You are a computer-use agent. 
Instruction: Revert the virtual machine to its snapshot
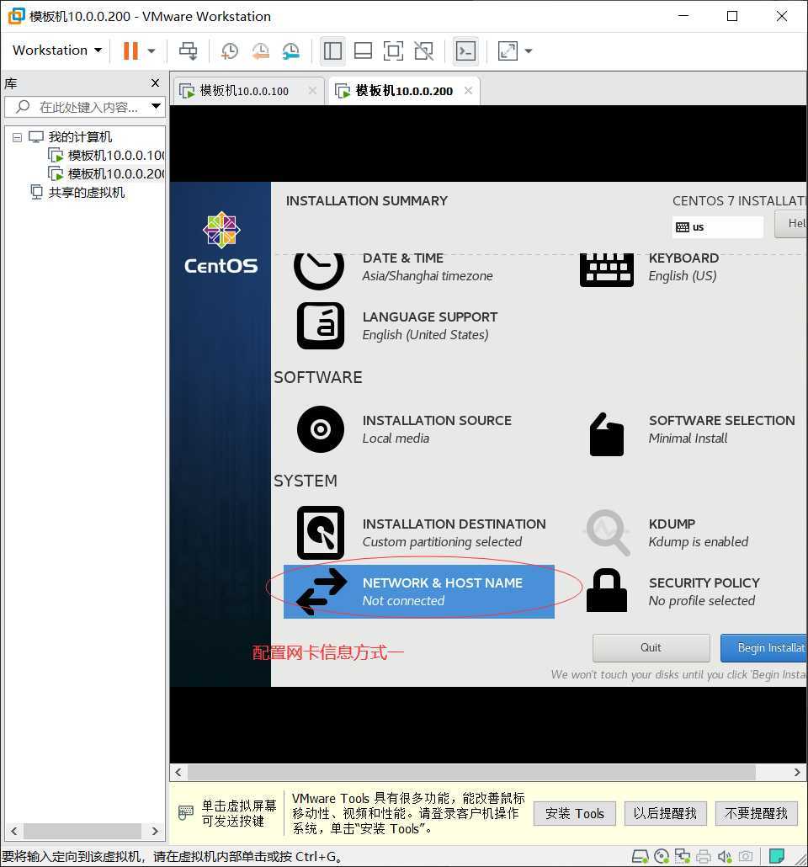tap(260, 51)
